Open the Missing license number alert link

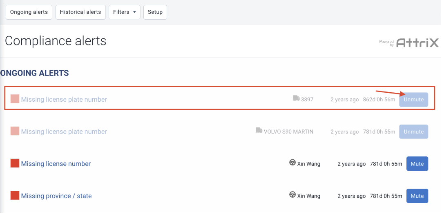(x=56, y=164)
